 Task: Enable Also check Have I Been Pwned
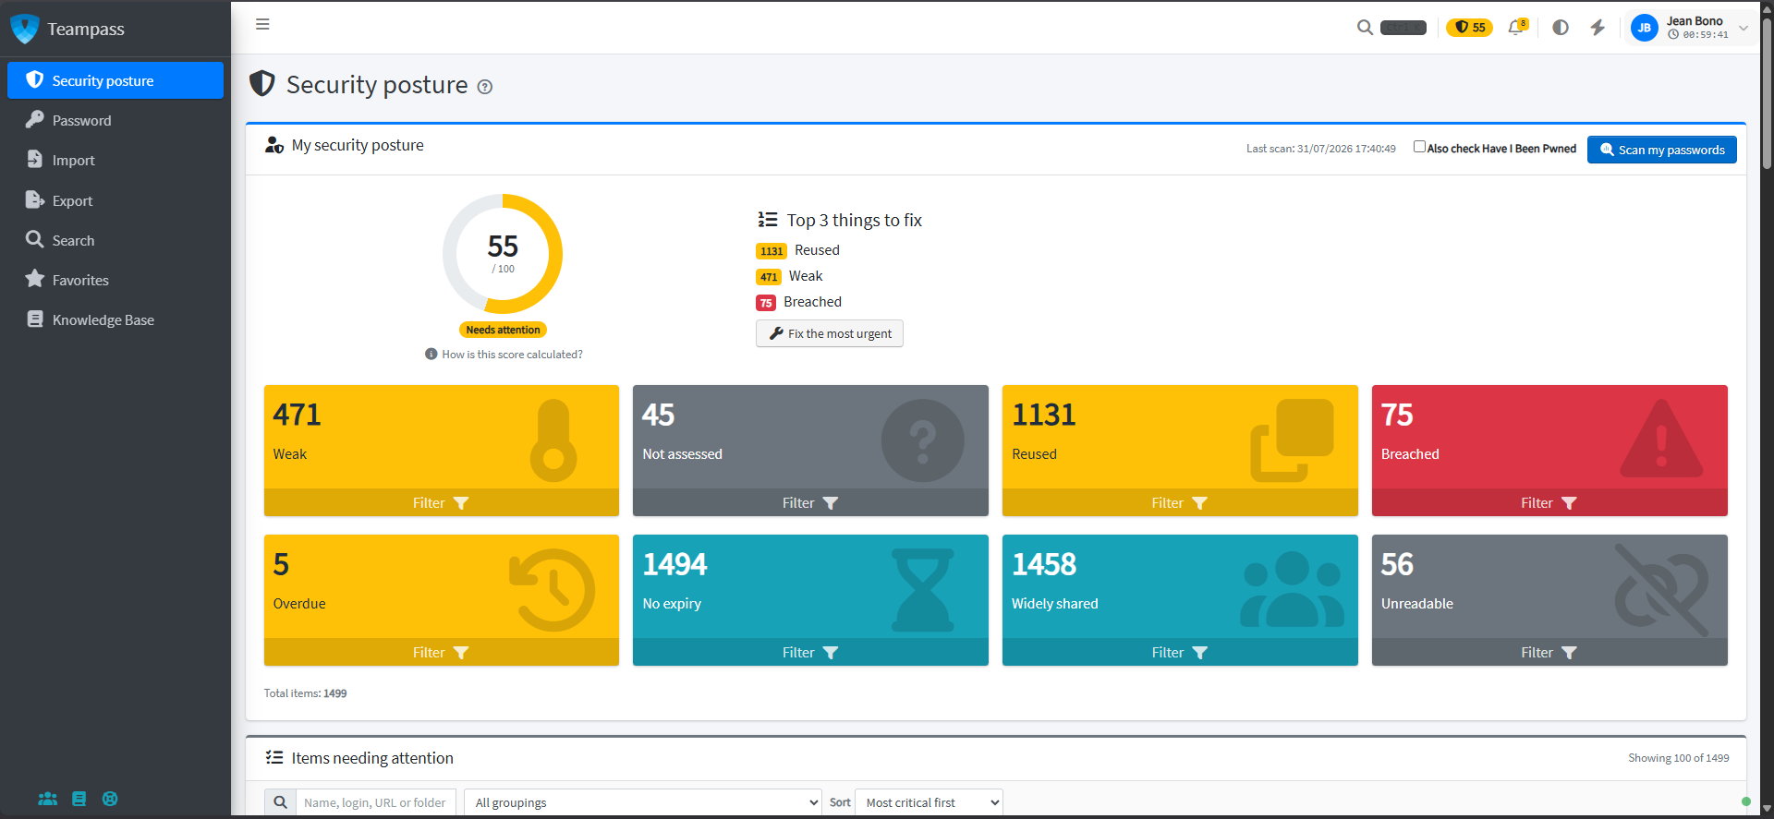coord(1419,147)
